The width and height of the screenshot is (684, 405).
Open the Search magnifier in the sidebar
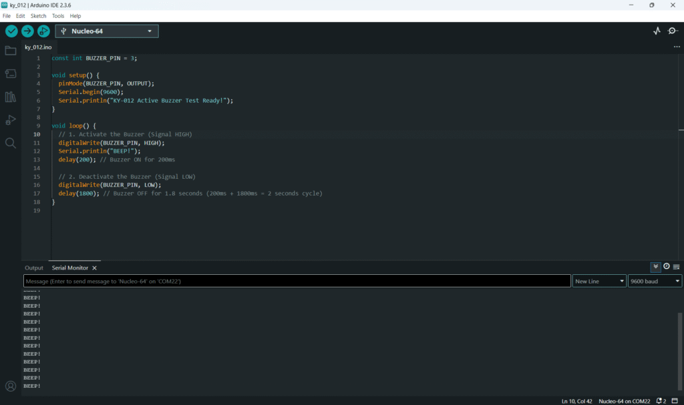(x=11, y=143)
